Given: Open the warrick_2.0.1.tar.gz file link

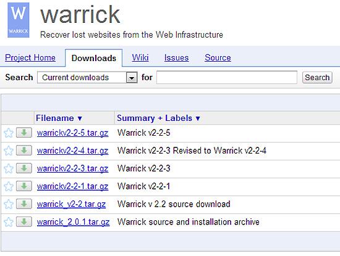Looking at the screenshot, I should (73, 222).
